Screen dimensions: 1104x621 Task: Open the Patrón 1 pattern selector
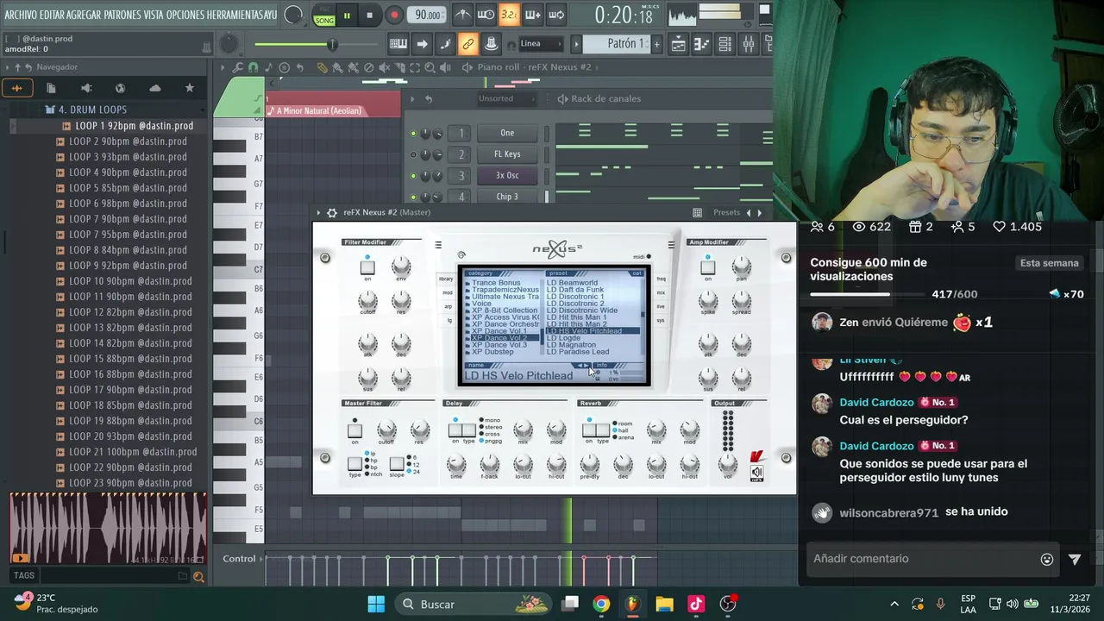click(616, 44)
